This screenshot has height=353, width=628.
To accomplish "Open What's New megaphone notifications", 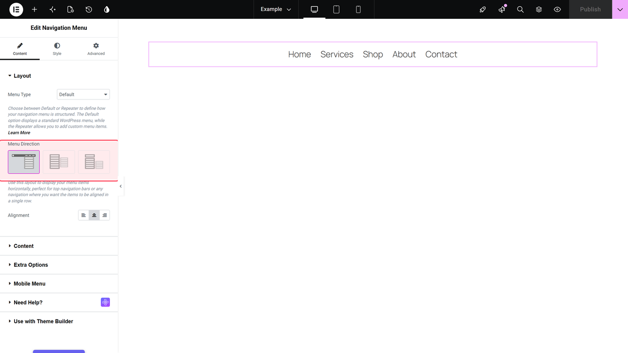I will click(502, 9).
